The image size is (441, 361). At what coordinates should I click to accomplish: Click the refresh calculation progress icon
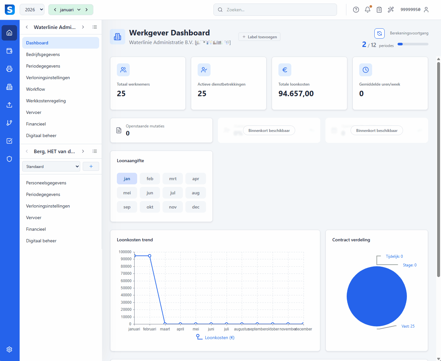point(380,33)
